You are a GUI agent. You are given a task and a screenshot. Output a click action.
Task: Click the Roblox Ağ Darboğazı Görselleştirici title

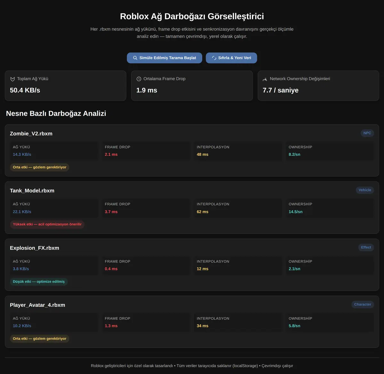pyautogui.click(x=192, y=16)
